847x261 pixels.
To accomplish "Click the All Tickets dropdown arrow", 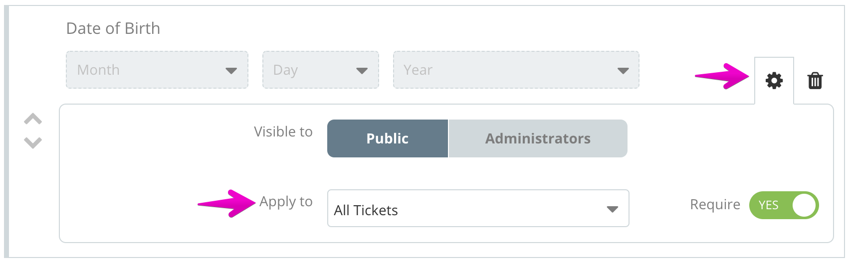I will [x=613, y=209].
